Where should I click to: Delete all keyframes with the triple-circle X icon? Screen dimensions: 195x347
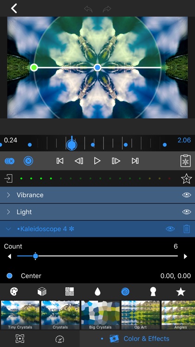[x=10, y=161]
